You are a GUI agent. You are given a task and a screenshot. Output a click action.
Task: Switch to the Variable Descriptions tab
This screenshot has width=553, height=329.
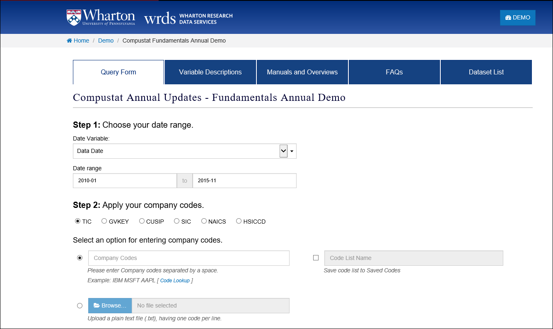210,72
